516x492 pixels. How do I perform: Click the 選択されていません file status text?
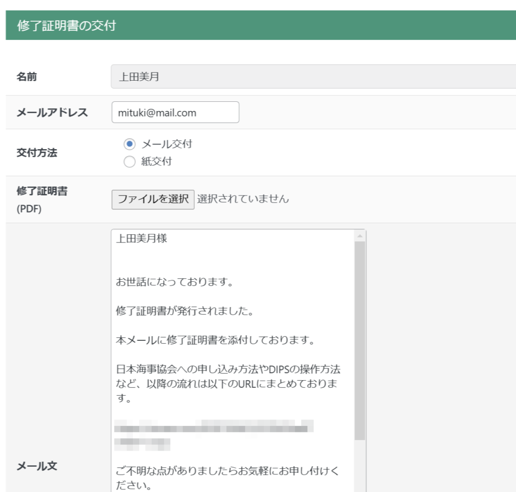[x=243, y=199]
